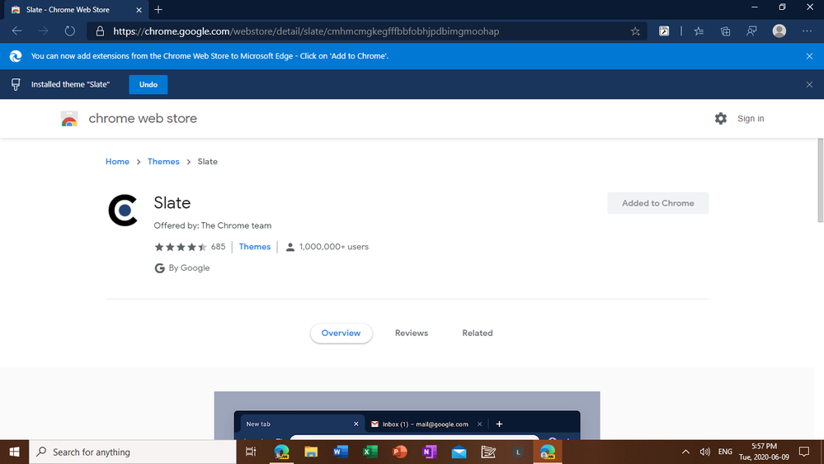Open the Themes category link by rating

click(x=255, y=247)
